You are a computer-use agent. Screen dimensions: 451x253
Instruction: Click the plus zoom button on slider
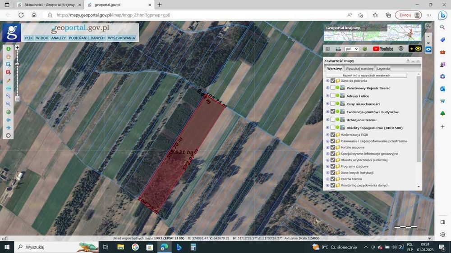(x=17, y=48)
